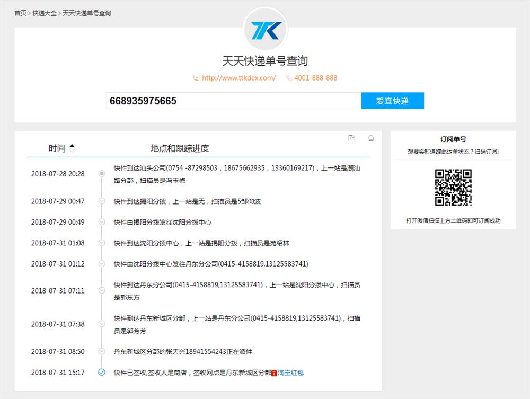Image resolution: width=530 pixels, height=399 pixels.
Task: Click the 想要实时追踪此运单状态 subscription prompt
Action: click(453, 152)
